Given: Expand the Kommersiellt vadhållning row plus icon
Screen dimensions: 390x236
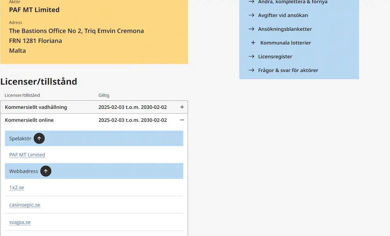Looking at the screenshot, I should coord(182,107).
